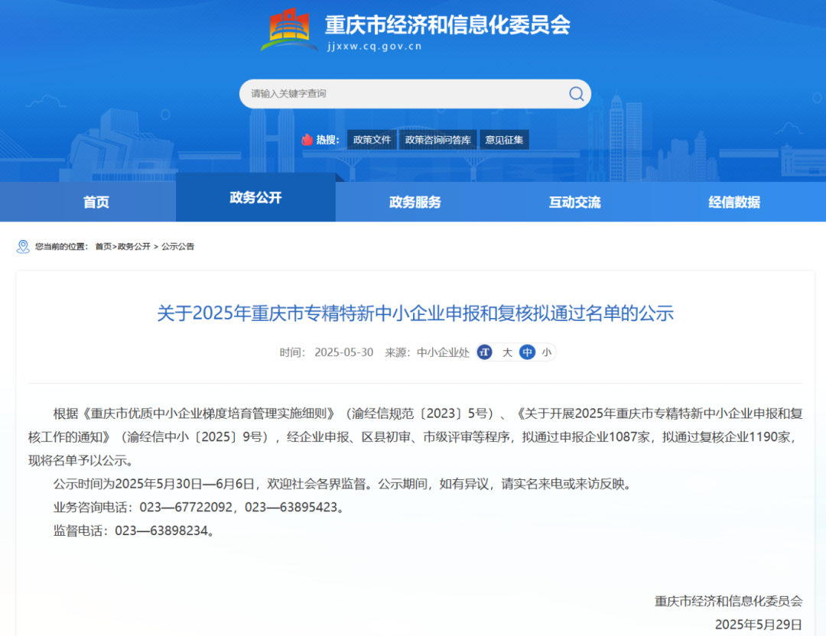Open the 互动交流 navigation tab
This screenshot has height=636, width=826.
pos(574,203)
